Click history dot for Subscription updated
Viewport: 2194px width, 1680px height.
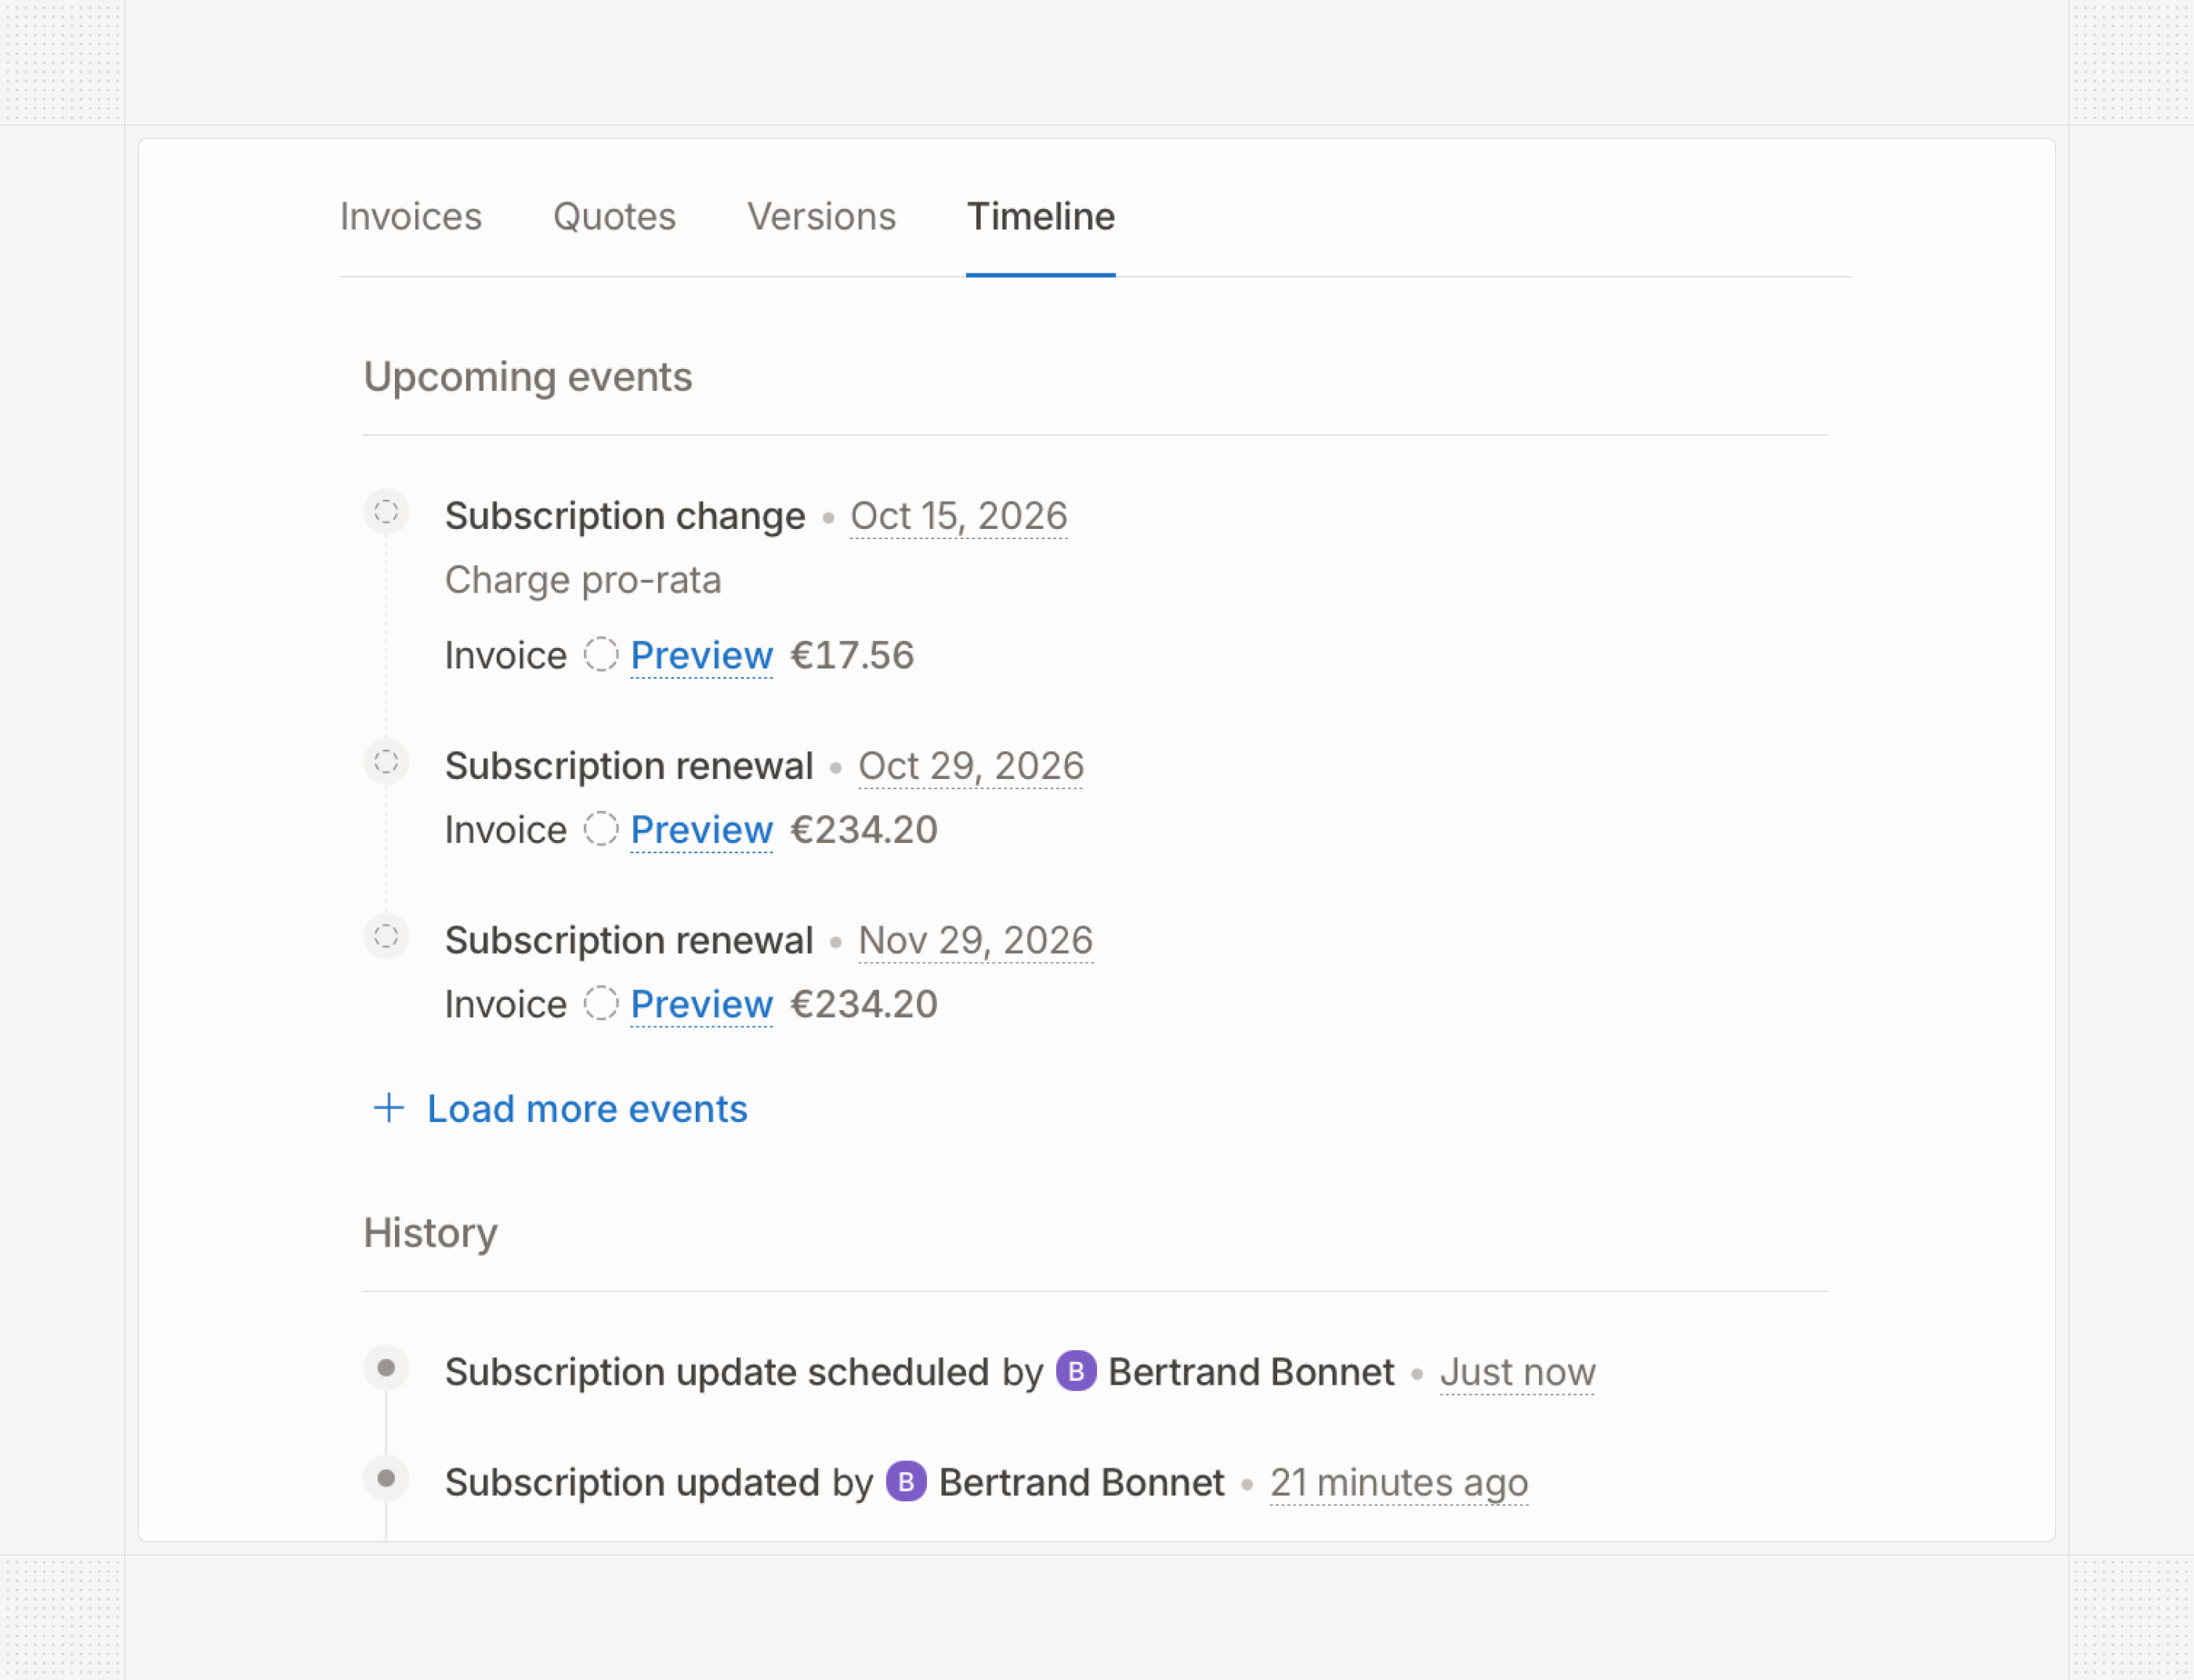(386, 1478)
